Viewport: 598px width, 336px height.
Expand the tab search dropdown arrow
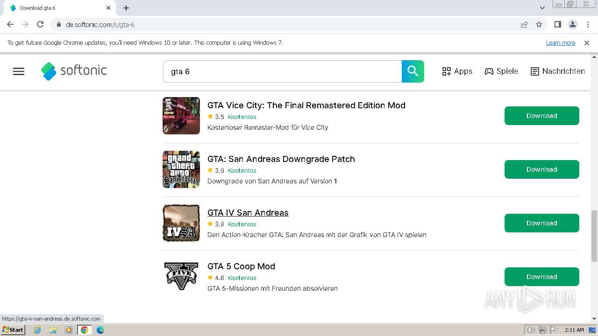click(542, 8)
